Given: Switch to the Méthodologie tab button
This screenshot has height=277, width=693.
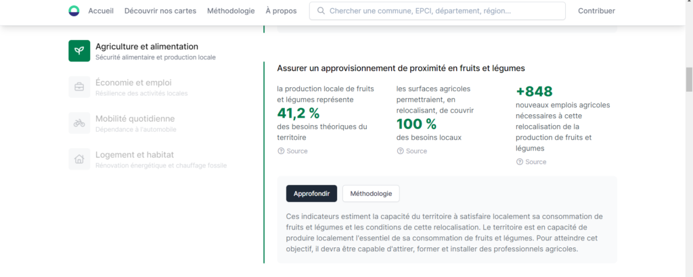Looking at the screenshot, I should 371,193.
